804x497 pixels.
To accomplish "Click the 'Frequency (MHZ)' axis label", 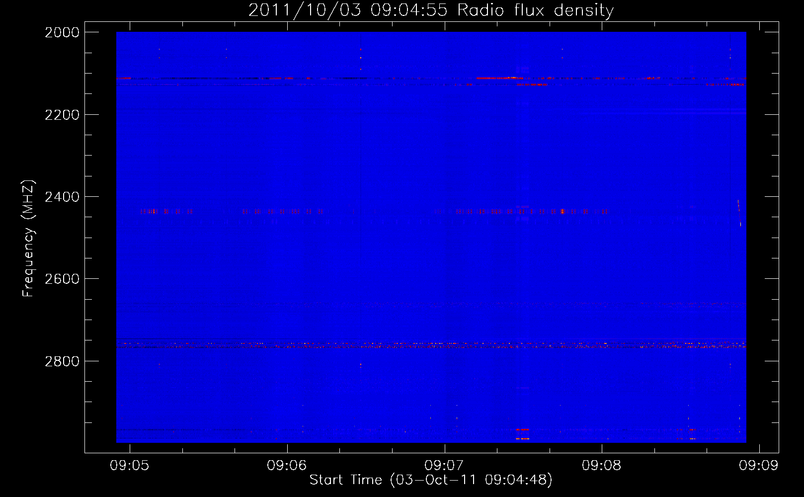I will click(x=28, y=239).
